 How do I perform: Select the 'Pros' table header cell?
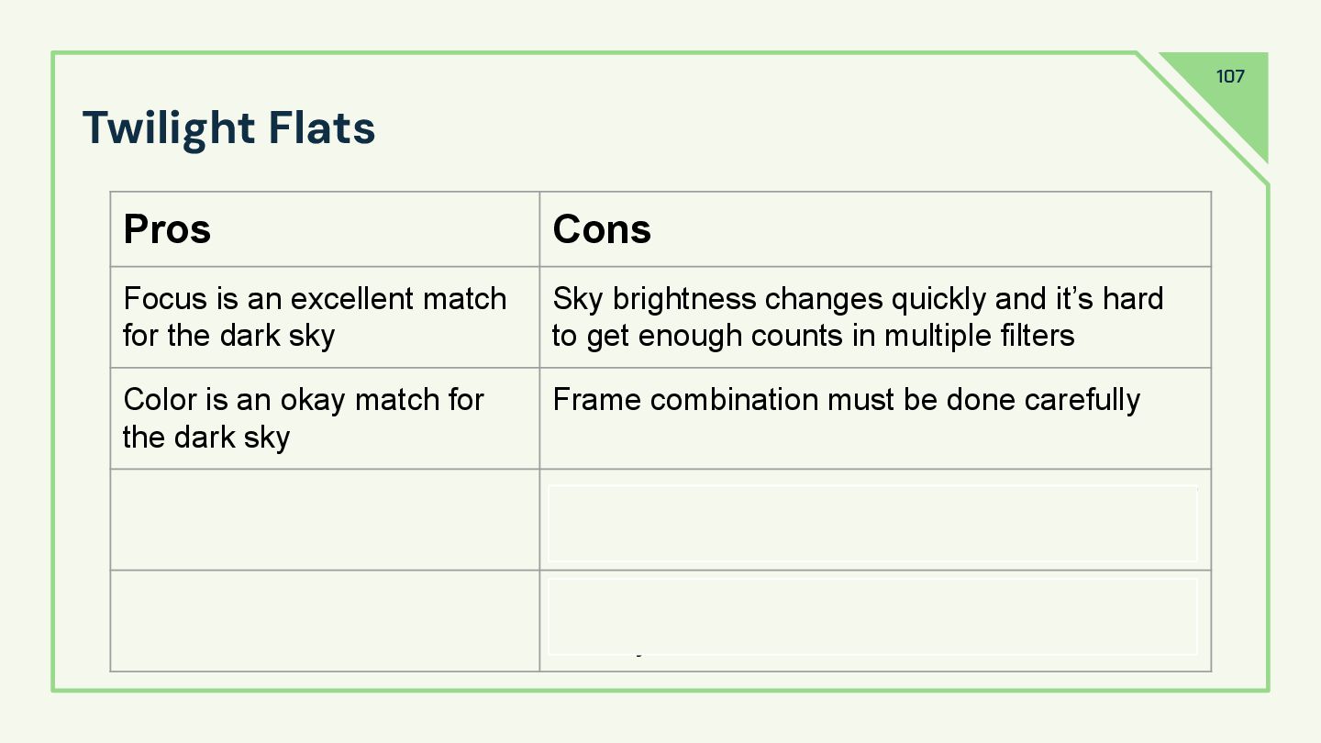coord(325,229)
